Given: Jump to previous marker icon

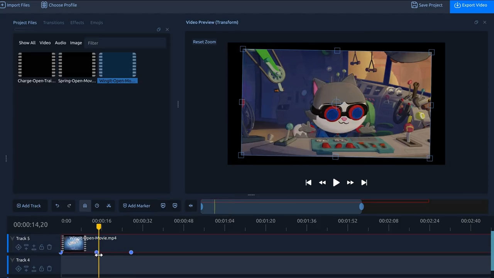Looking at the screenshot, I should [x=163, y=205].
